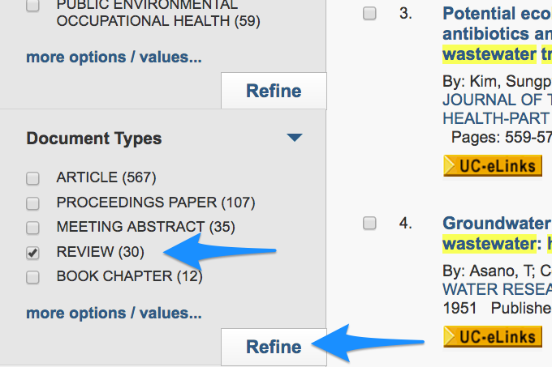Check the PROCEEDINGS PAPER (107) checkbox
The width and height of the screenshot is (552, 367).
tap(32, 203)
